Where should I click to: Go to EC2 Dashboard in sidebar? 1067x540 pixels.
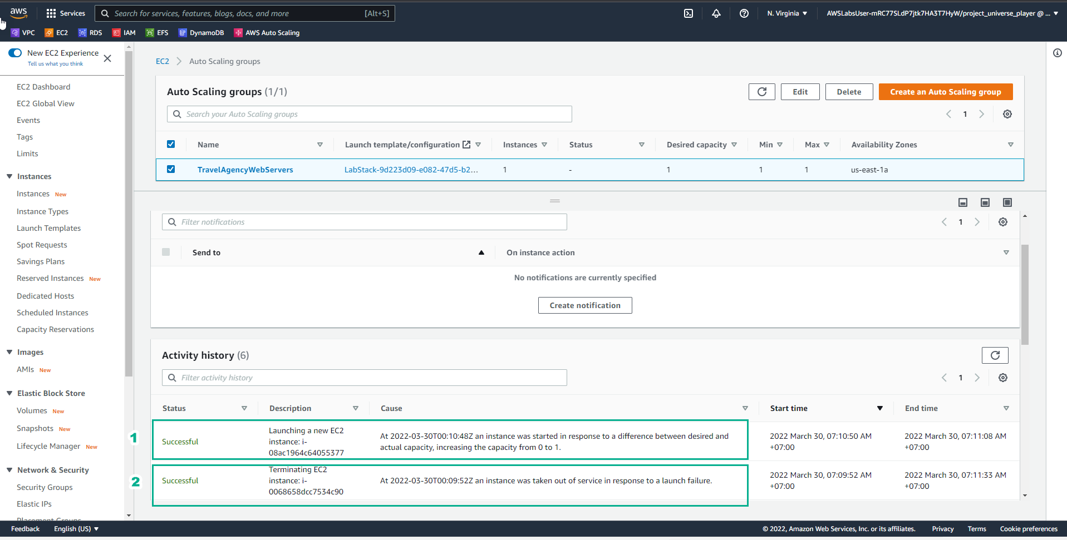point(43,87)
